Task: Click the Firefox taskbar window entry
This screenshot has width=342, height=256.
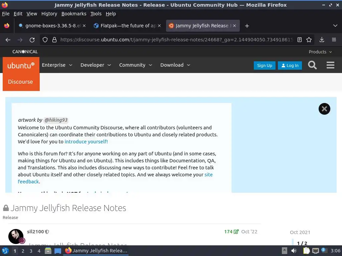Action: [x=96, y=251]
